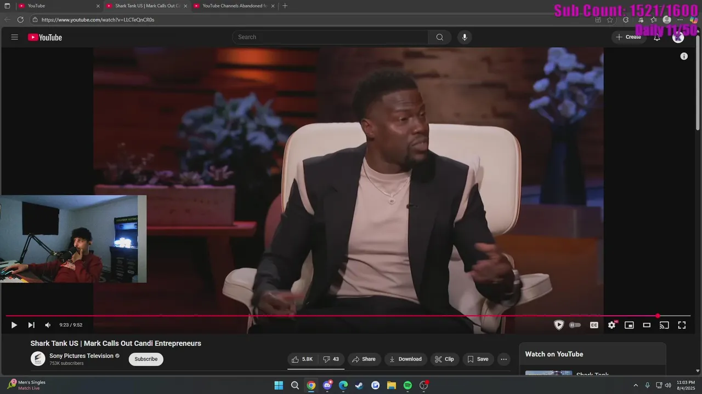Click the 9:23 / 9:52 time display
This screenshot has height=394, width=702.
point(71,325)
